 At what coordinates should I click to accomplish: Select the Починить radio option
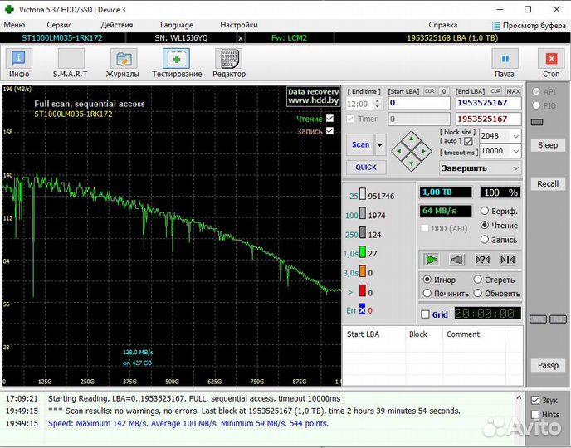[428, 293]
